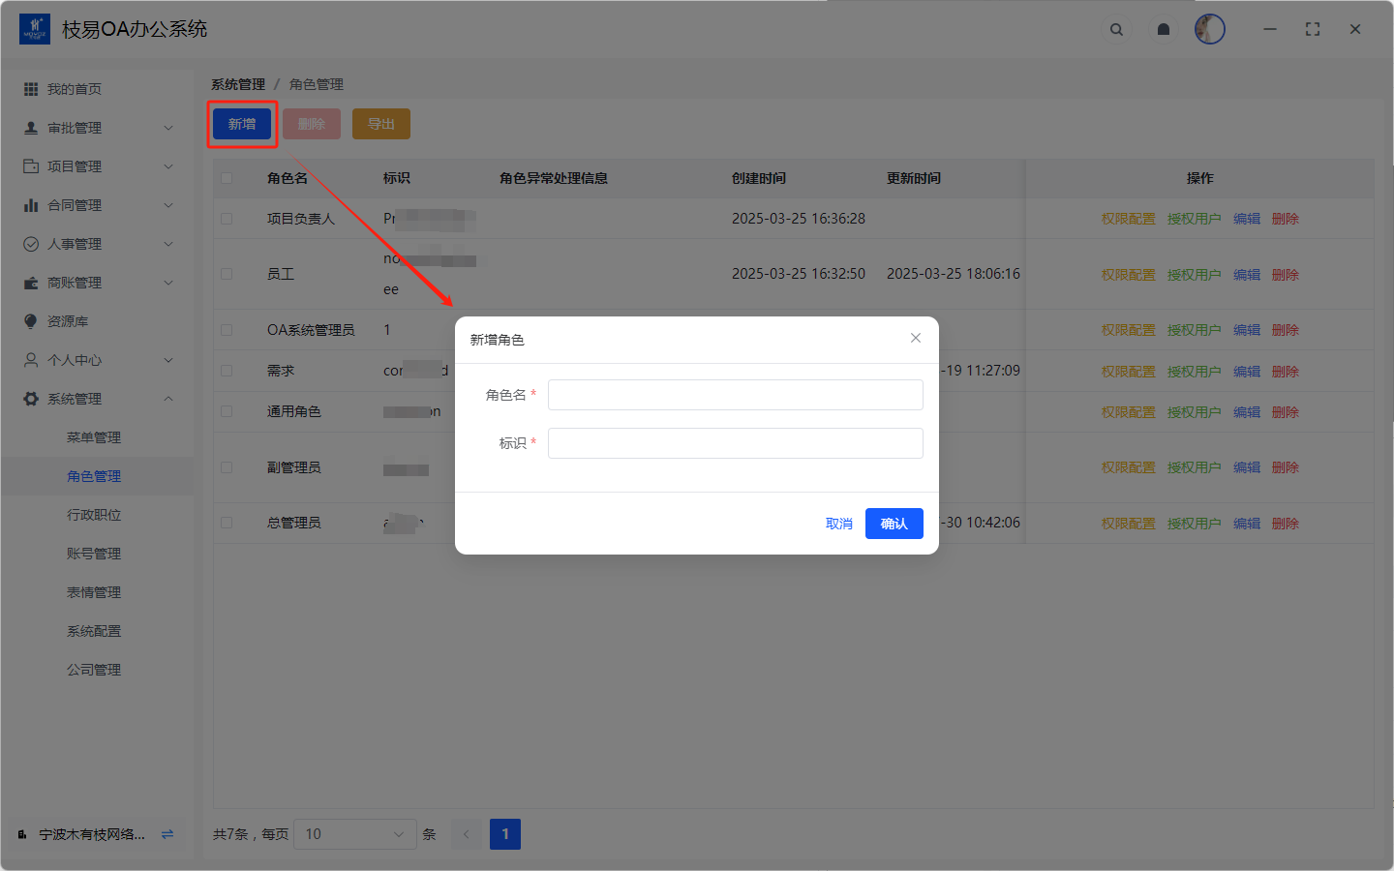Expand the 审批管理 menu chevron
The image size is (1394, 871).
pos(168,128)
